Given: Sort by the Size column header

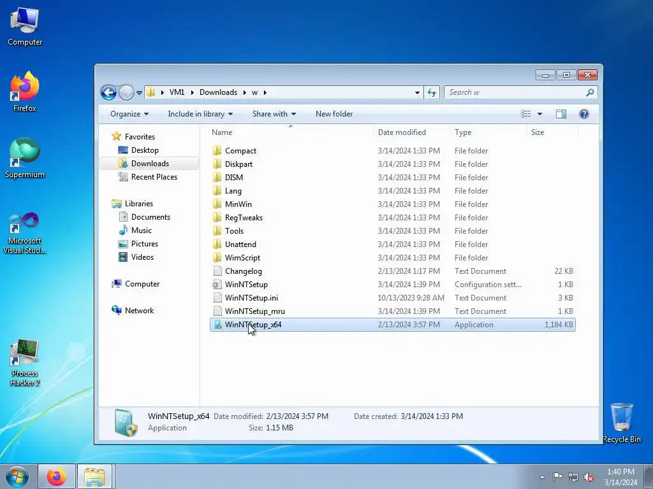Looking at the screenshot, I should pyautogui.click(x=552, y=132).
